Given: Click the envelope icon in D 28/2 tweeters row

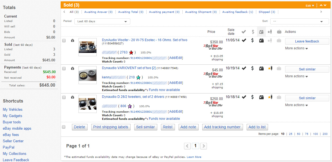Looking at the screenshot, I should (x=279, y=97).
